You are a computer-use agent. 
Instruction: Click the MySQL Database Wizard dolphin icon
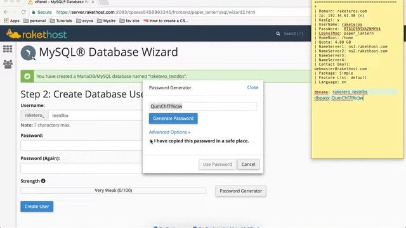click(28, 53)
